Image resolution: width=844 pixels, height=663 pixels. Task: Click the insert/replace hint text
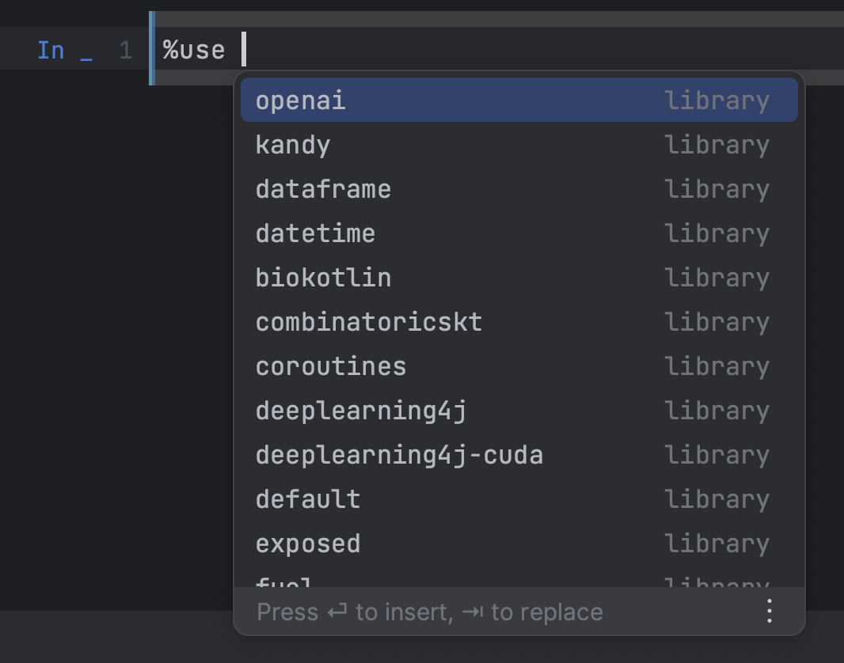pyautogui.click(x=430, y=612)
